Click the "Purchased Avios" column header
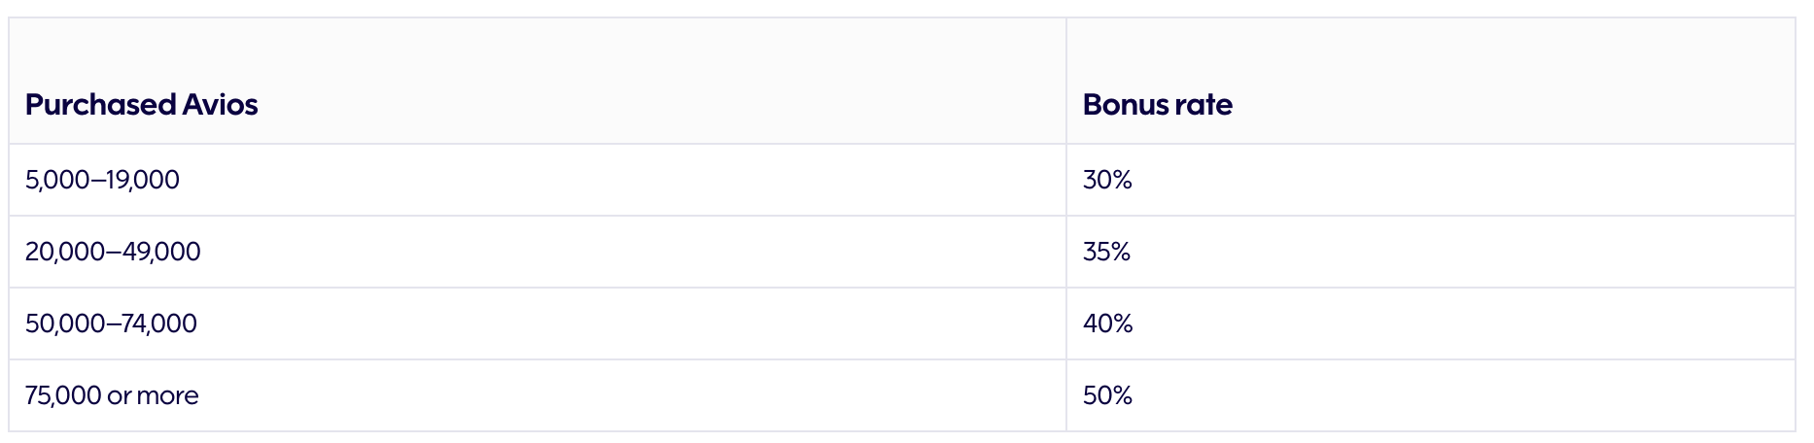1814x443 pixels. 142,105
